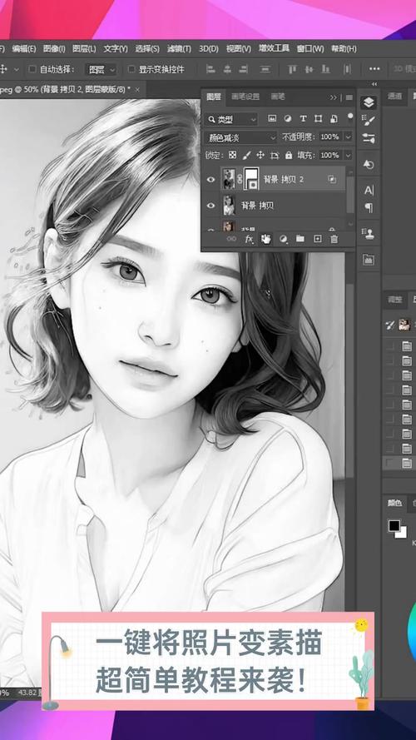Screen dimensions: 416x740
Task: Hide the 背景 拷贝 2 layer
Action: [x=210, y=179]
